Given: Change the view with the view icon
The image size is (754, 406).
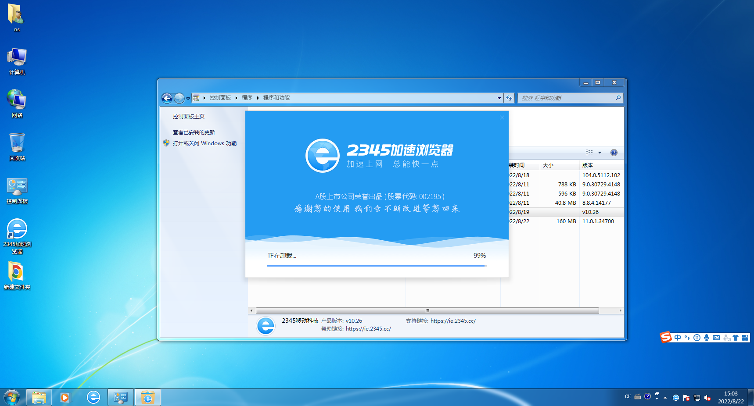Looking at the screenshot, I should click(x=589, y=153).
